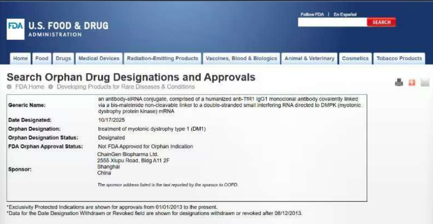
Task: Open the Drugs tab
Action: coord(63,59)
